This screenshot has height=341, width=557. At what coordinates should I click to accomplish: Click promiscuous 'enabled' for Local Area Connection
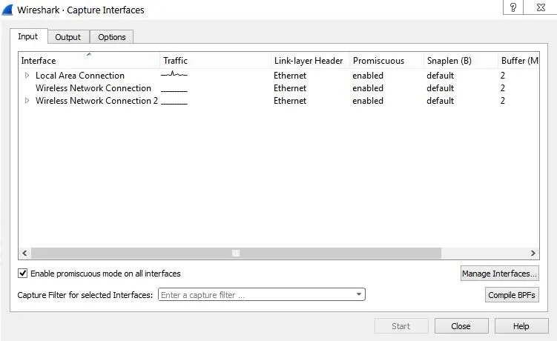[368, 76]
